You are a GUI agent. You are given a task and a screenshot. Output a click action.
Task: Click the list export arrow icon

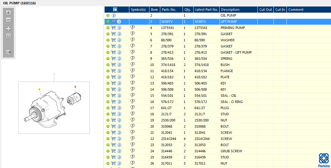pyautogui.click(x=8, y=52)
